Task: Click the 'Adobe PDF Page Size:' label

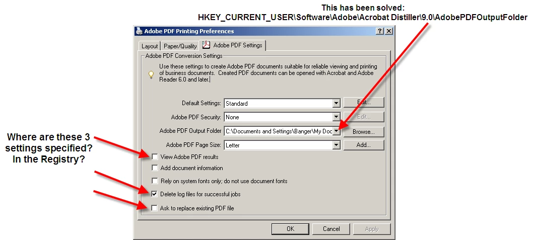Action: click(193, 145)
